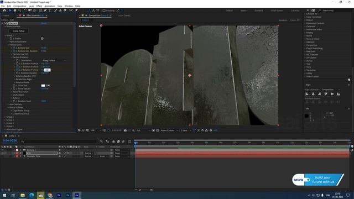Open the Active Camera view dropdown
This screenshot has height=199, width=354.
(169, 130)
